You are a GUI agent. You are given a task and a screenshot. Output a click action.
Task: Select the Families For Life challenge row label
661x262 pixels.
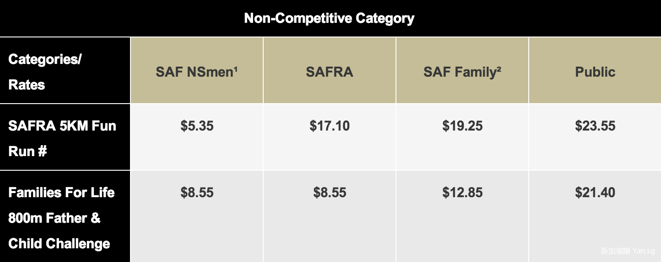(x=61, y=218)
